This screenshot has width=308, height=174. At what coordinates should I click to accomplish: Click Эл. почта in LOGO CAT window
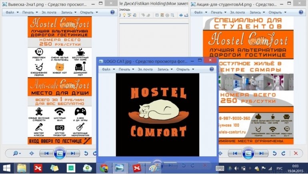[146, 69]
